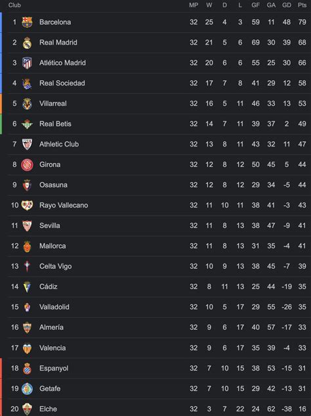Click the Pts column header
This screenshot has height=416, width=311.
click(x=302, y=5)
